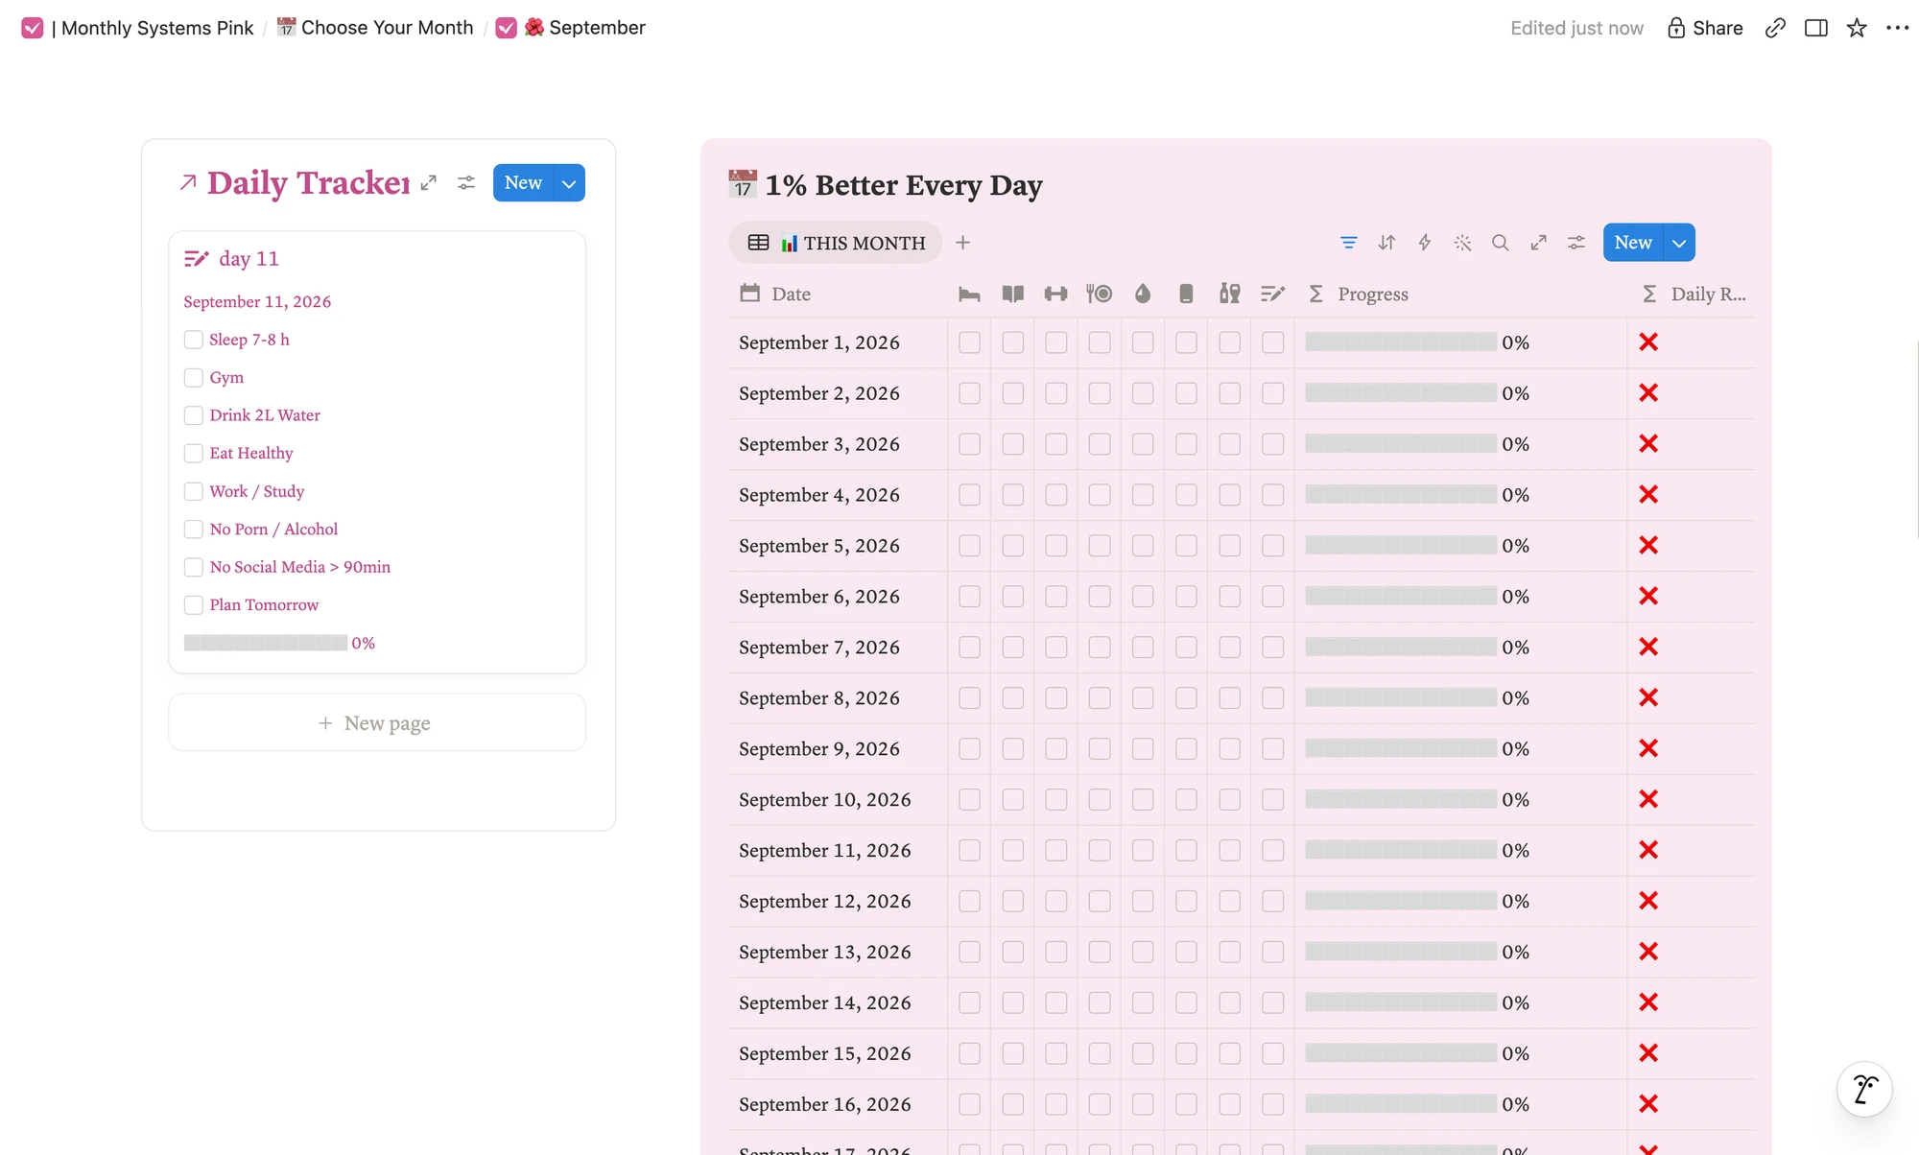The height and width of the screenshot is (1155, 1919).
Task: Switch to the THIS MONTH view tab
Action: pyautogui.click(x=836, y=243)
